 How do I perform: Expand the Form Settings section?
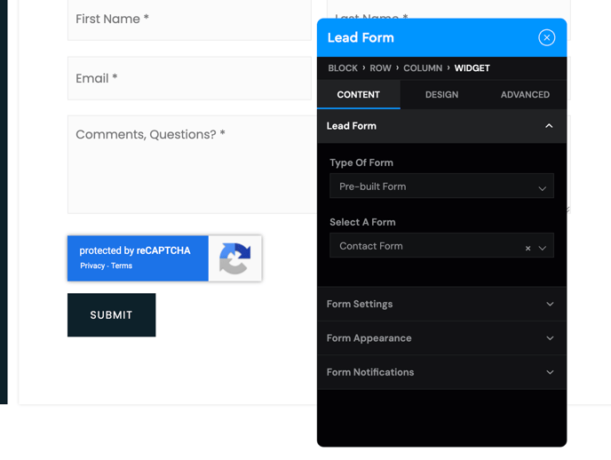[x=442, y=305]
